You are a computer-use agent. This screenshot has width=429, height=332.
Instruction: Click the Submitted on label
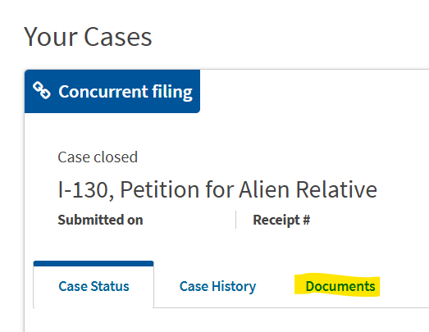[100, 220]
